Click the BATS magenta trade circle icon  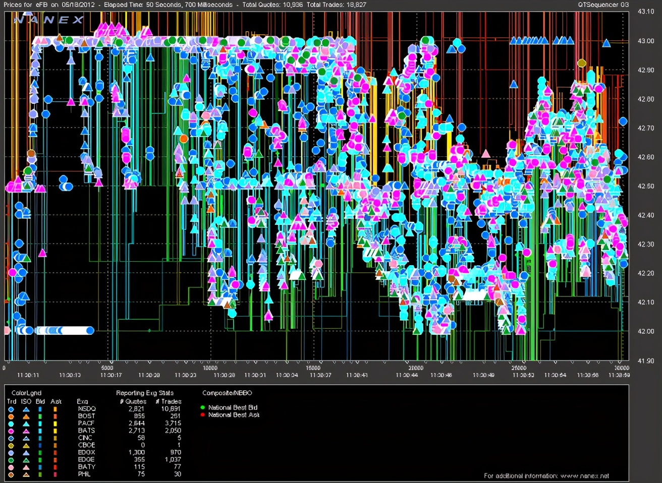[x=11, y=431]
